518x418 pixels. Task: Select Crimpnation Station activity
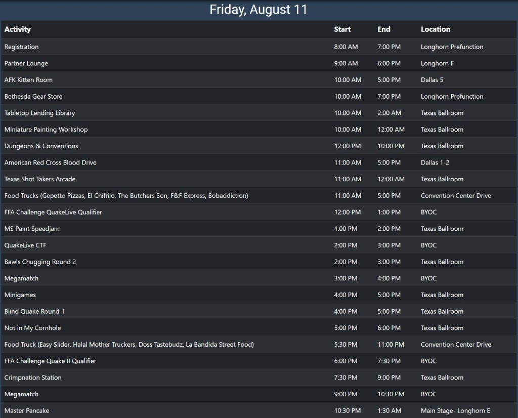click(33, 378)
